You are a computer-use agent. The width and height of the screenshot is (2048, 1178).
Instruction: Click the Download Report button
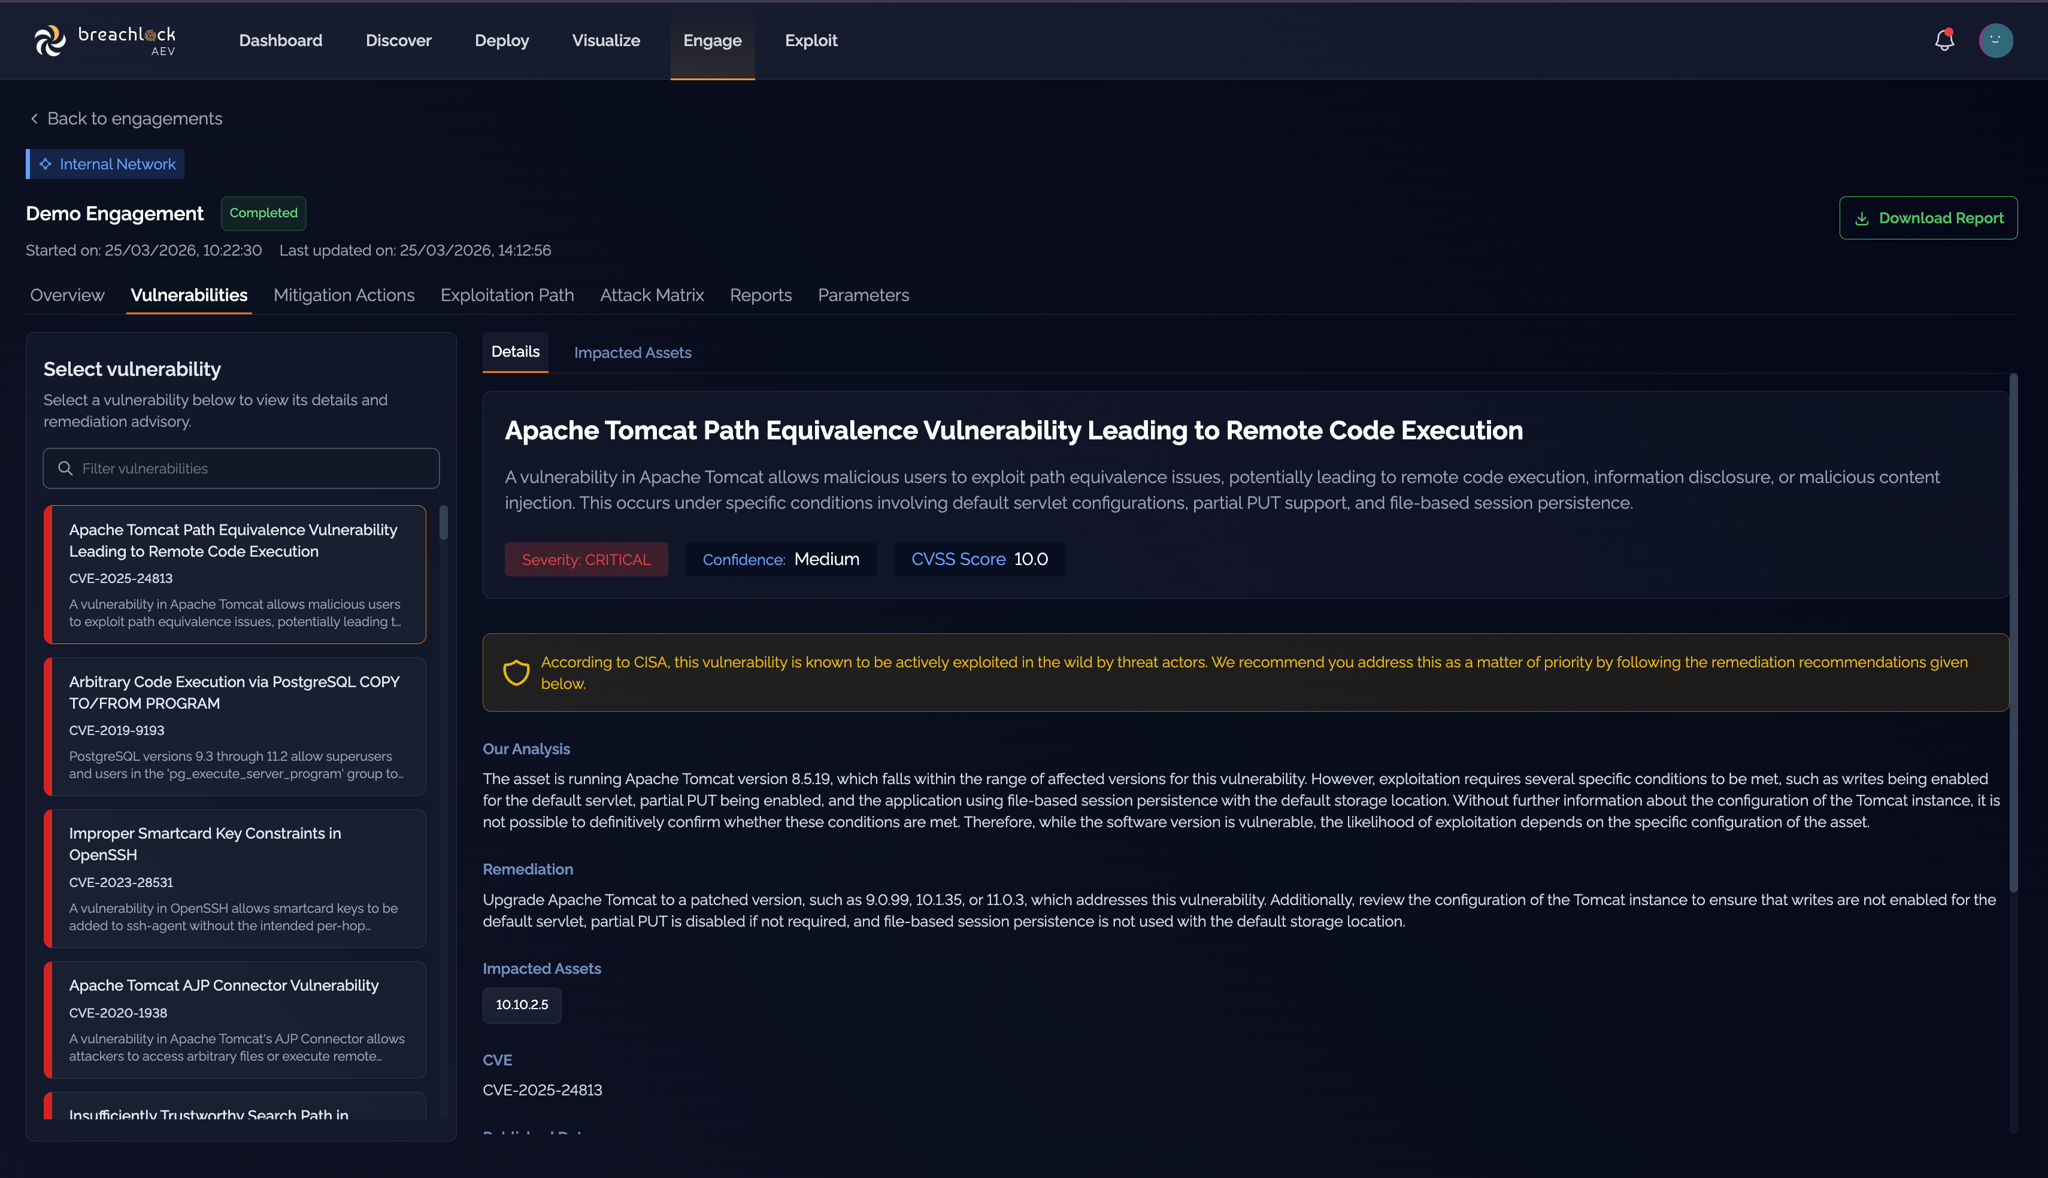[x=1928, y=218]
